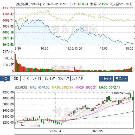The width and height of the screenshot is (135, 135).
Task: Open the 60分钟 chart tab
Action: [77, 78]
